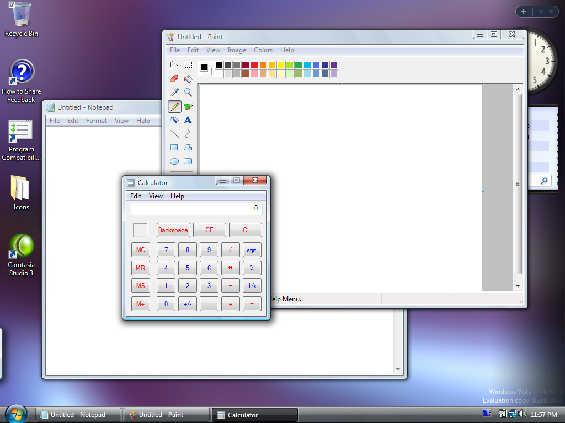Open Calculator's View menu
565x423 pixels.
(x=156, y=196)
